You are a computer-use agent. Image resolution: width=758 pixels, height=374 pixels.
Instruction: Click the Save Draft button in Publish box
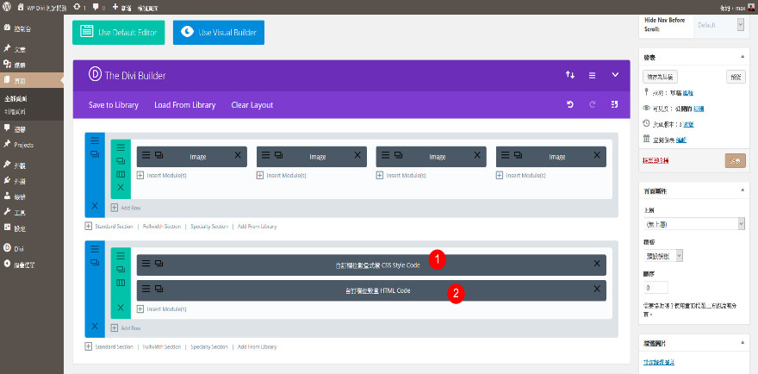[661, 77]
